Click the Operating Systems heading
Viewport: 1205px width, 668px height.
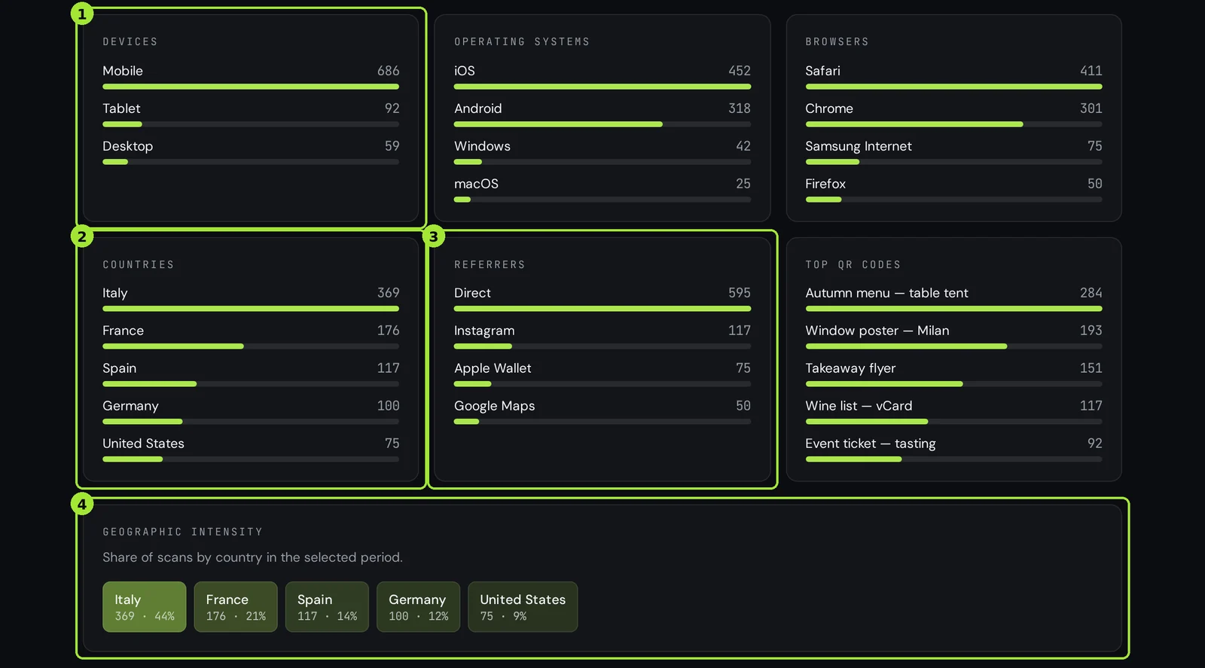pyautogui.click(x=522, y=41)
